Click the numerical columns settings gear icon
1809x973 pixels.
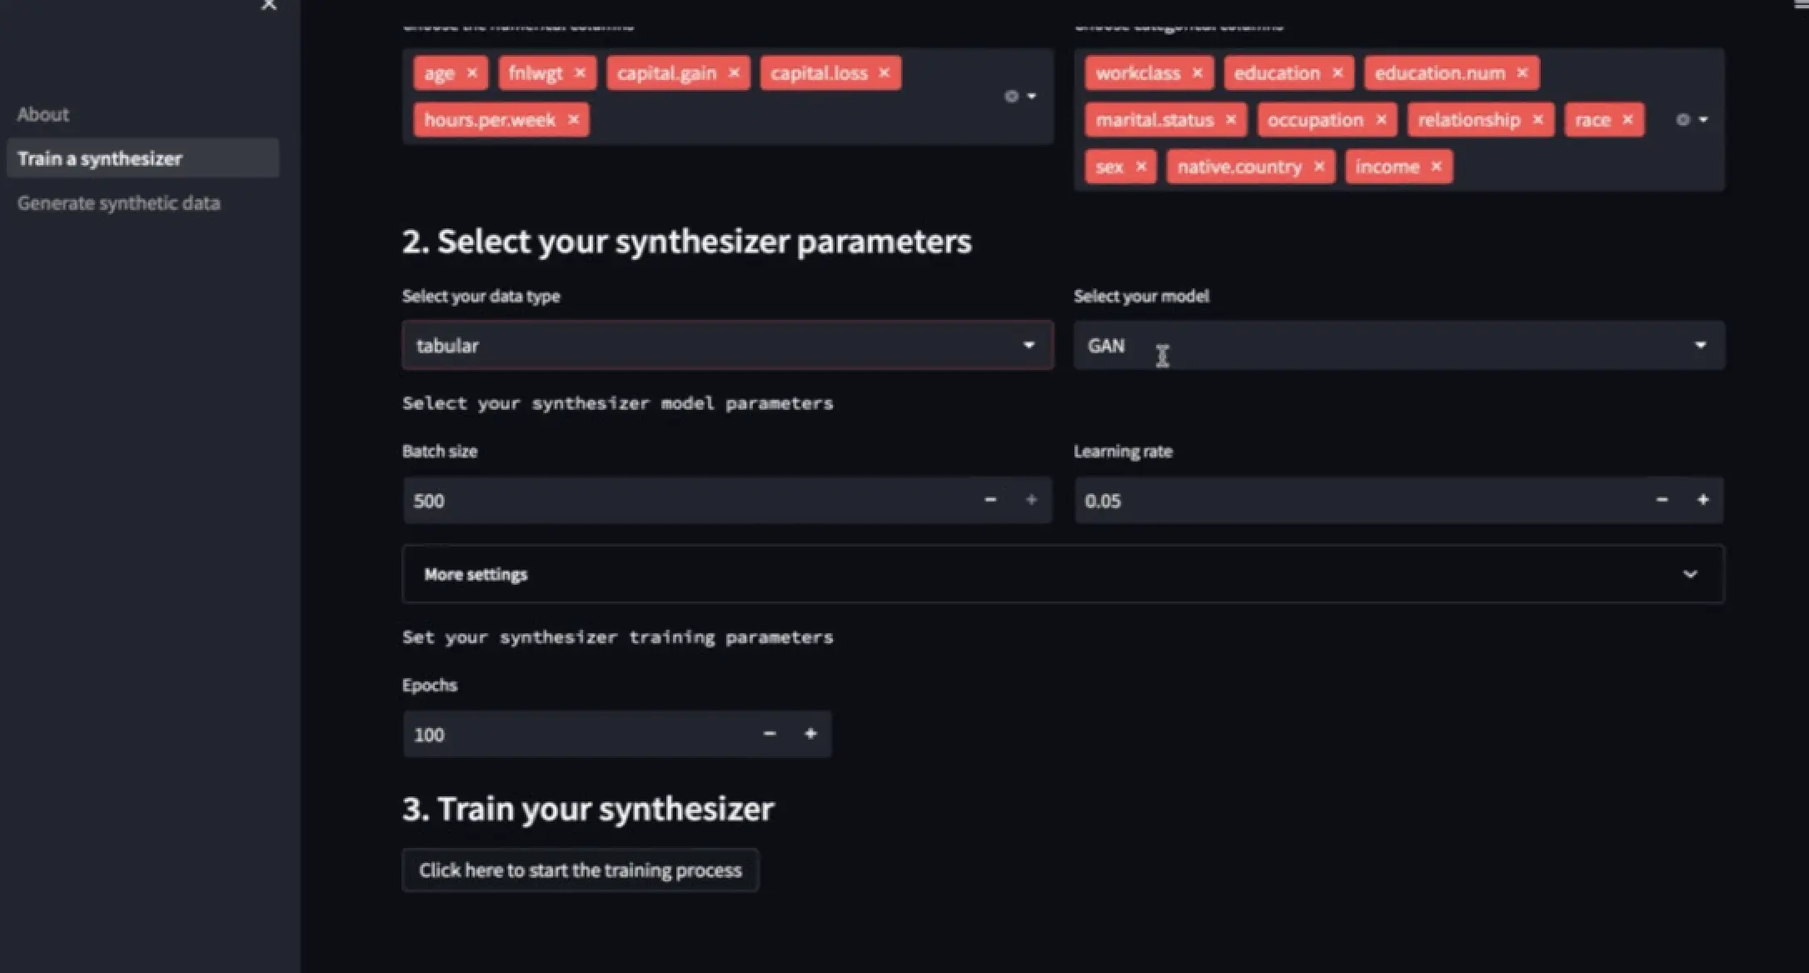[1011, 96]
